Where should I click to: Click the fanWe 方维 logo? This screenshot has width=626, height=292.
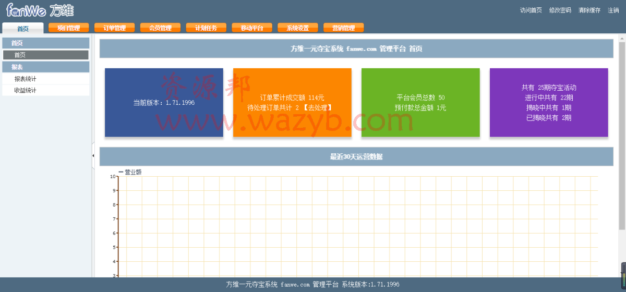point(40,10)
